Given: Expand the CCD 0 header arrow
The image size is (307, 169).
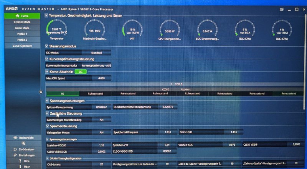Looking at the screenshot, I should [x=172, y=84].
